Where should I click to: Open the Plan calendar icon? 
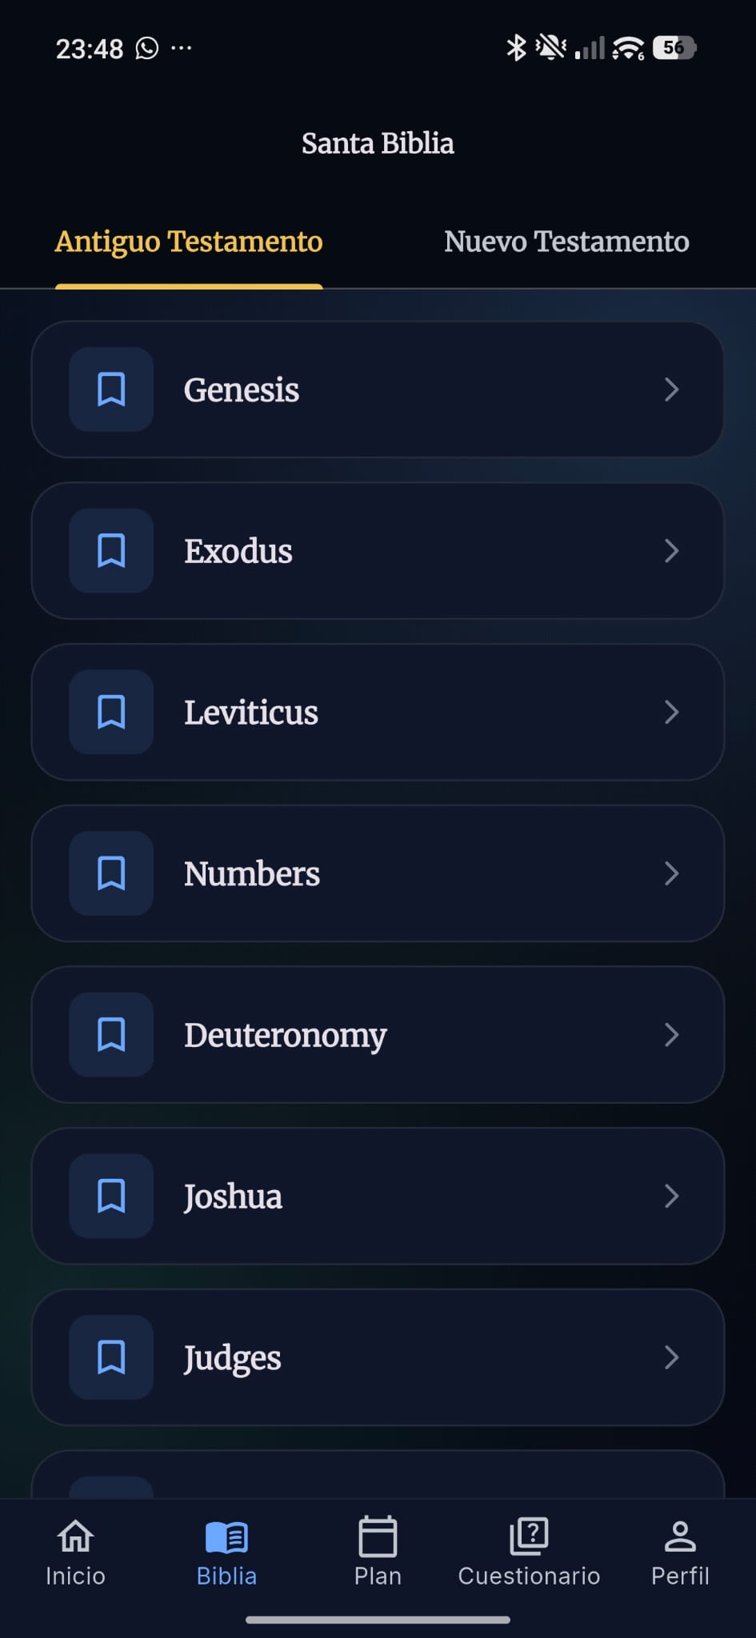tap(378, 1536)
